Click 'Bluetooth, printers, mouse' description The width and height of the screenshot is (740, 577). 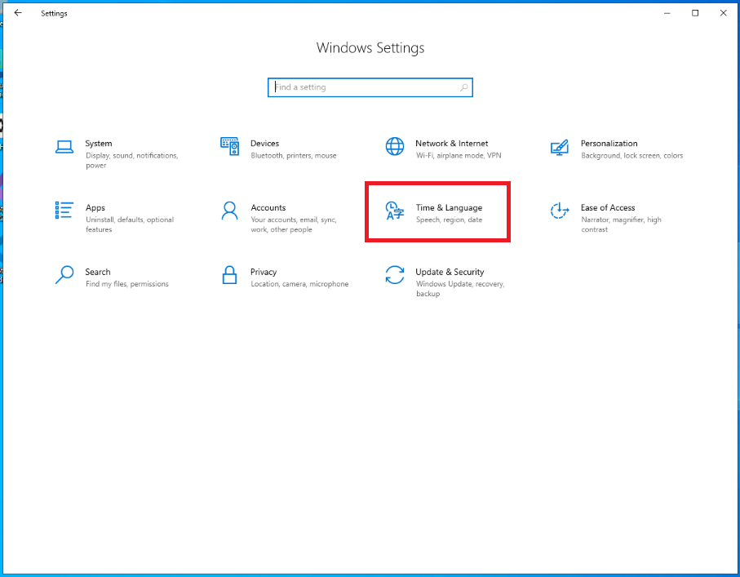point(294,155)
